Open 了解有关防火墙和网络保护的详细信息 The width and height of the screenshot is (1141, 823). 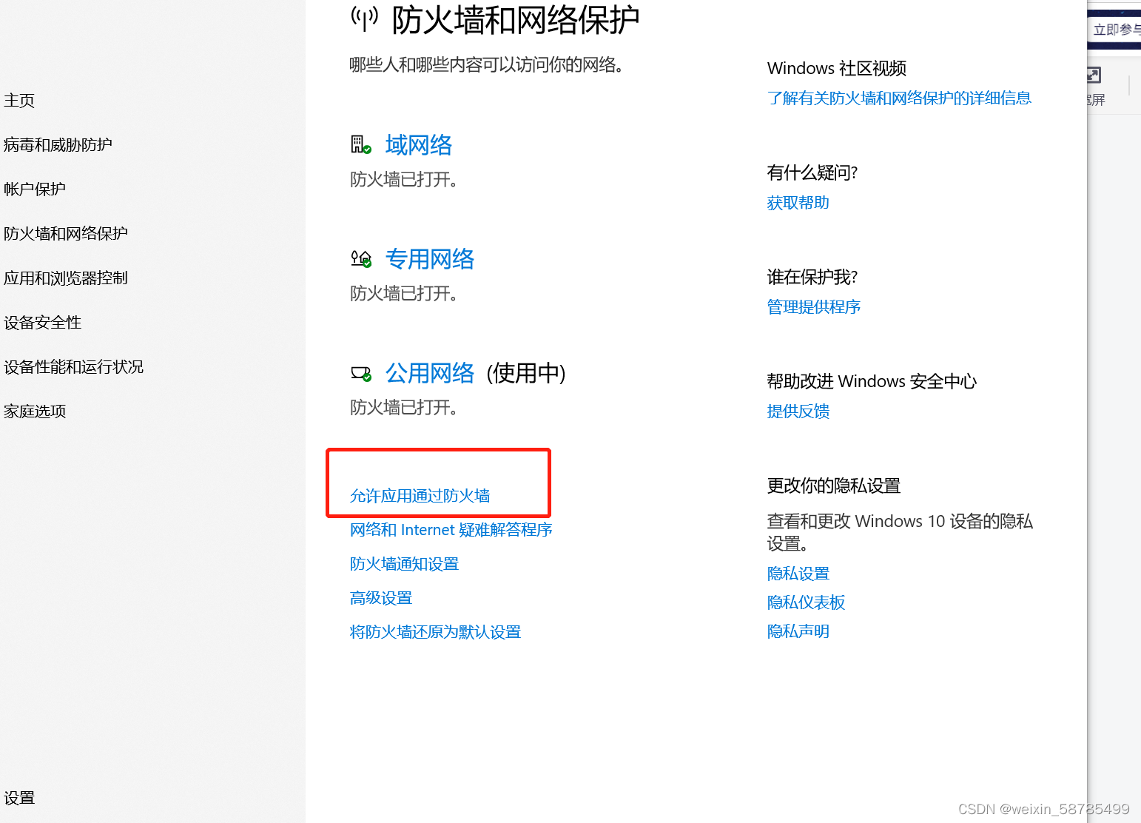coord(898,98)
